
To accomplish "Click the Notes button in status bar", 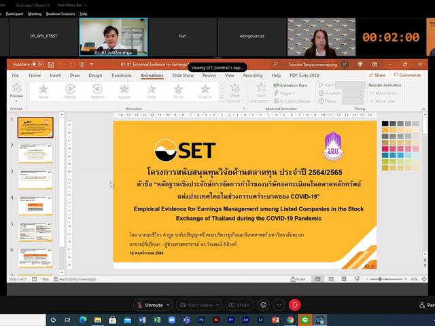I will [x=298, y=279].
